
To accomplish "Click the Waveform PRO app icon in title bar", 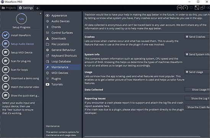I will [x=2, y=2].
